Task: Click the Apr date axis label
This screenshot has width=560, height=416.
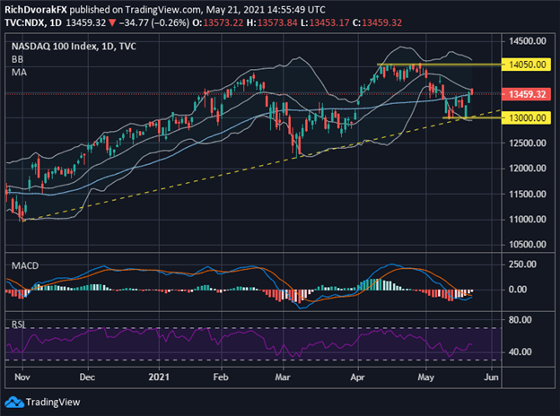Action: coord(357,377)
